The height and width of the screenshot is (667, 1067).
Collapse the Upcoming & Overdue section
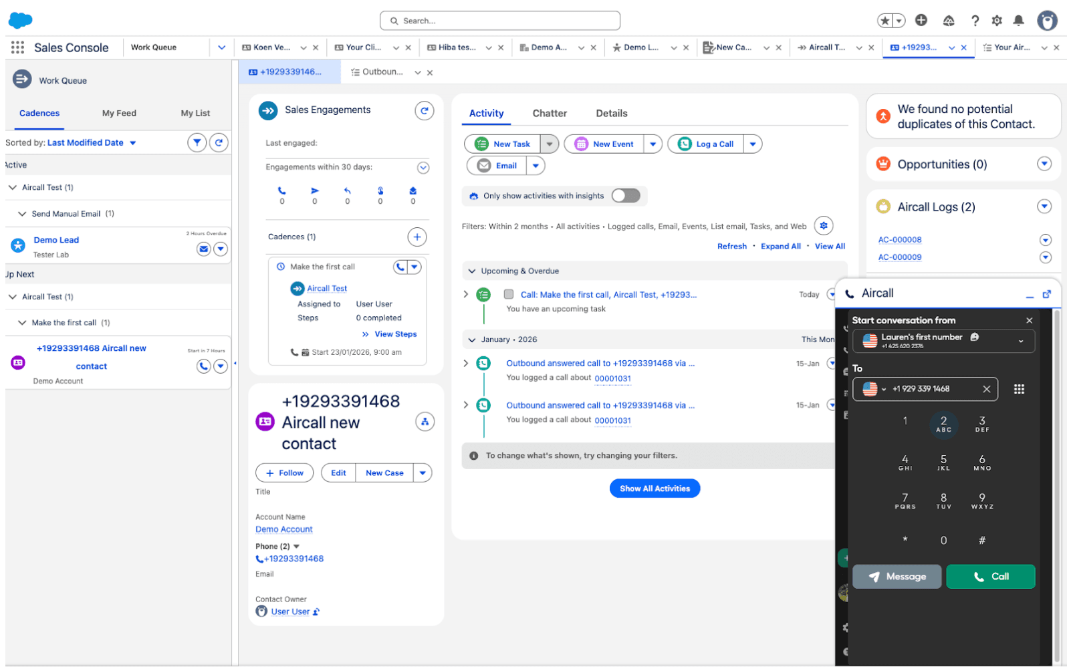(472, 271)
